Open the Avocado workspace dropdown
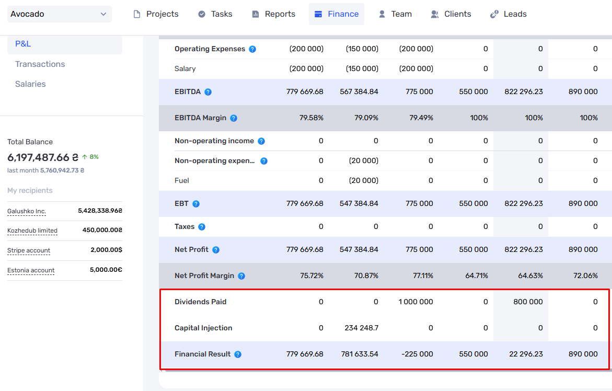This screenshot has width=612, height=391. [x=60, y=14]
